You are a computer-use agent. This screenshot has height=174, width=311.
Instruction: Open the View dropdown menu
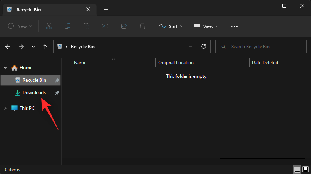click(x=206, y=26)
